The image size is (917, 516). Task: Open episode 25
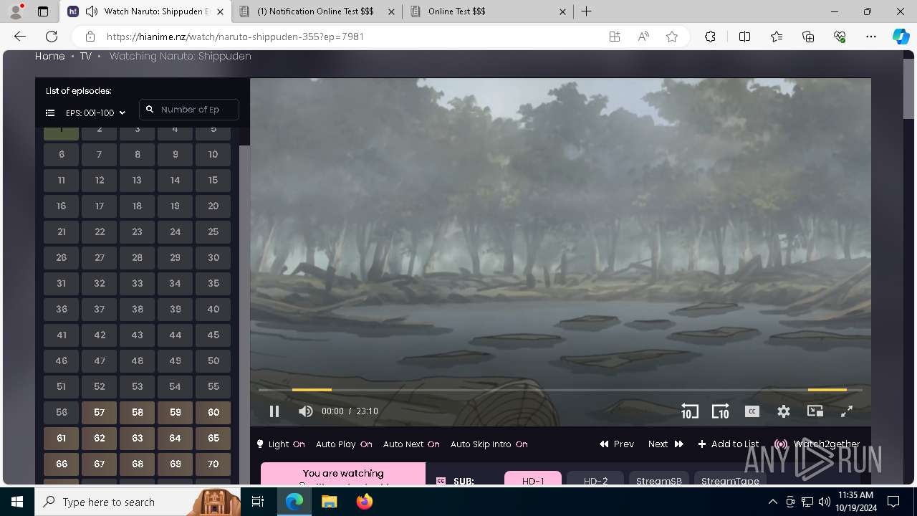(213, 231)
